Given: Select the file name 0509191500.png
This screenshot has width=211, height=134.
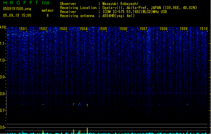Looking at the screenshot, I should coord(17,9).
